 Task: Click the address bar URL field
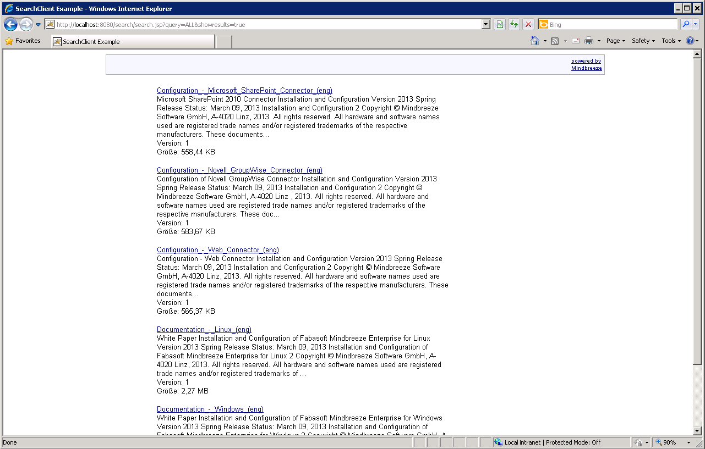pos(263,25)
